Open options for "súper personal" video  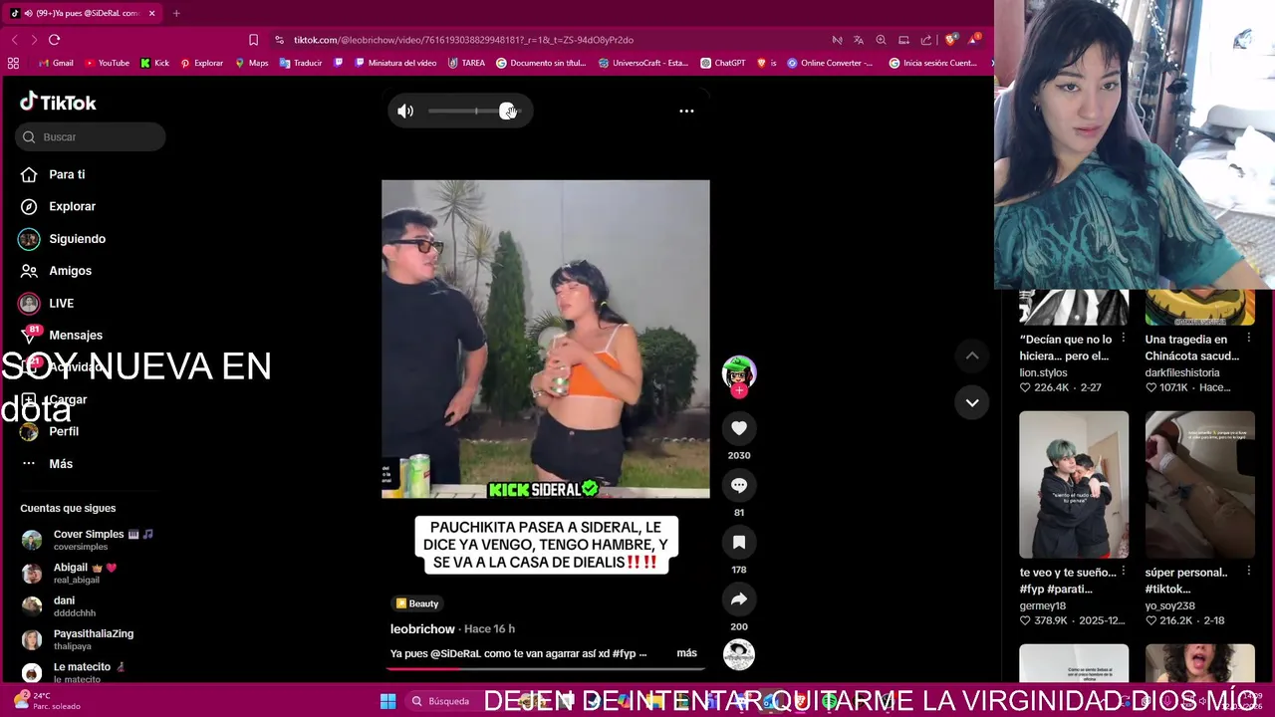click(1248, 572)
